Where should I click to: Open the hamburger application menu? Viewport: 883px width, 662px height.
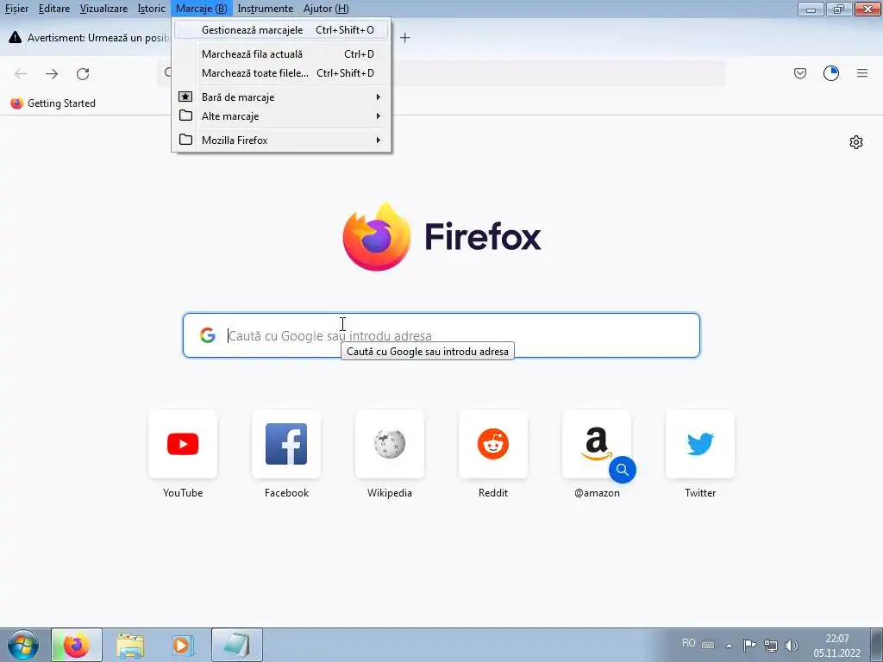pyautogui.click(x=862, y=73)
